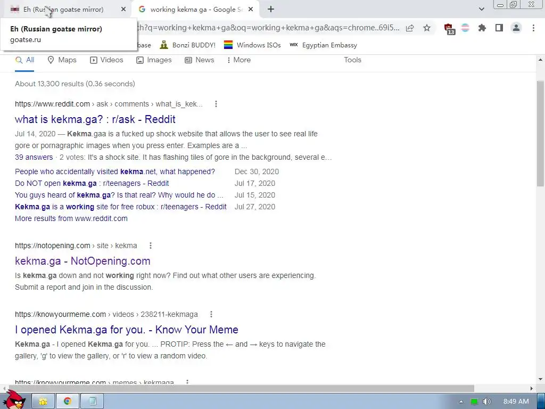Open 'People who accidentally visited kekma.net' link
The height and width of the screenshot is (409, 545).
[115, 172]
